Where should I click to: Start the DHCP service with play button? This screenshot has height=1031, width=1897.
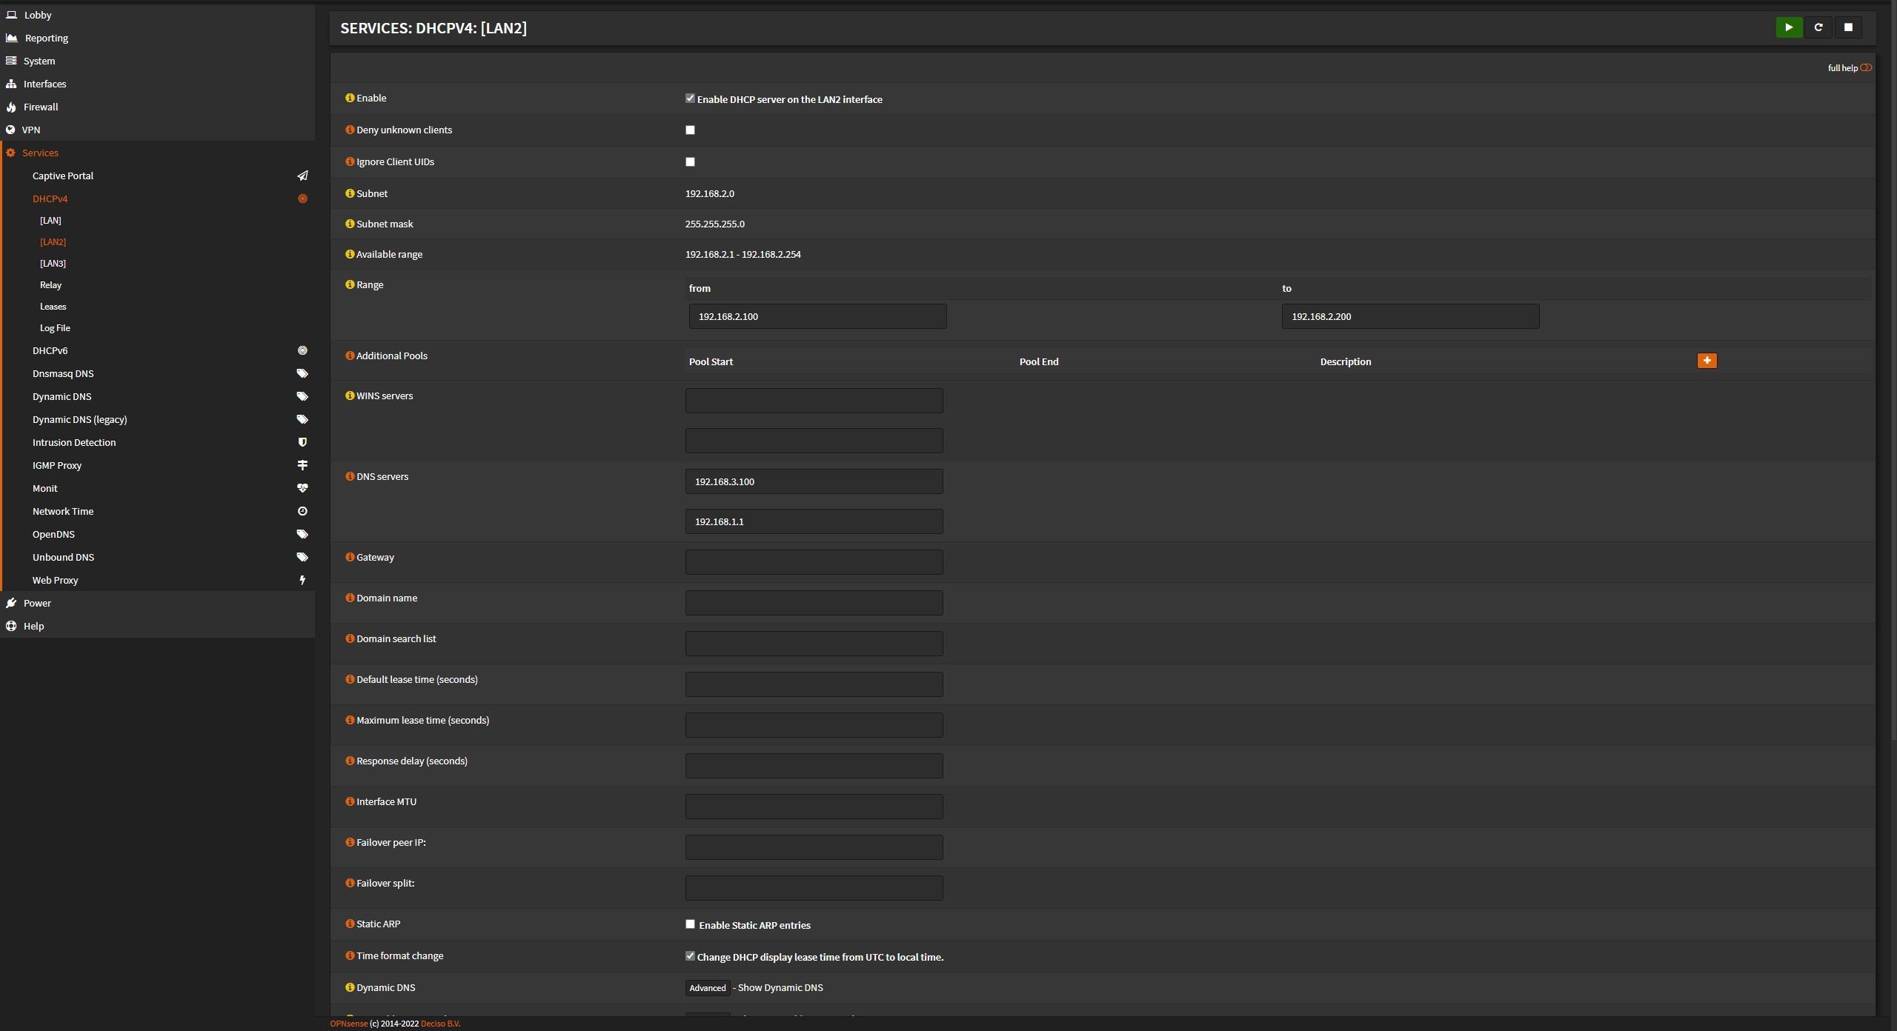click(1788, 27)
